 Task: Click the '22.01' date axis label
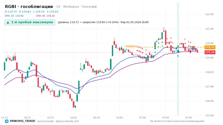tap(51, 118)
